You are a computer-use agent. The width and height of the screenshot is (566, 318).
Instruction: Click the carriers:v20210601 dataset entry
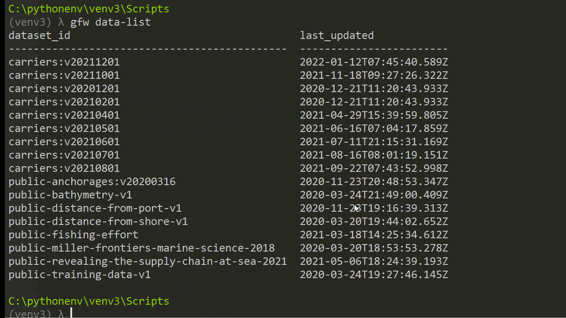pyautogui.click(x=64, y=142)
